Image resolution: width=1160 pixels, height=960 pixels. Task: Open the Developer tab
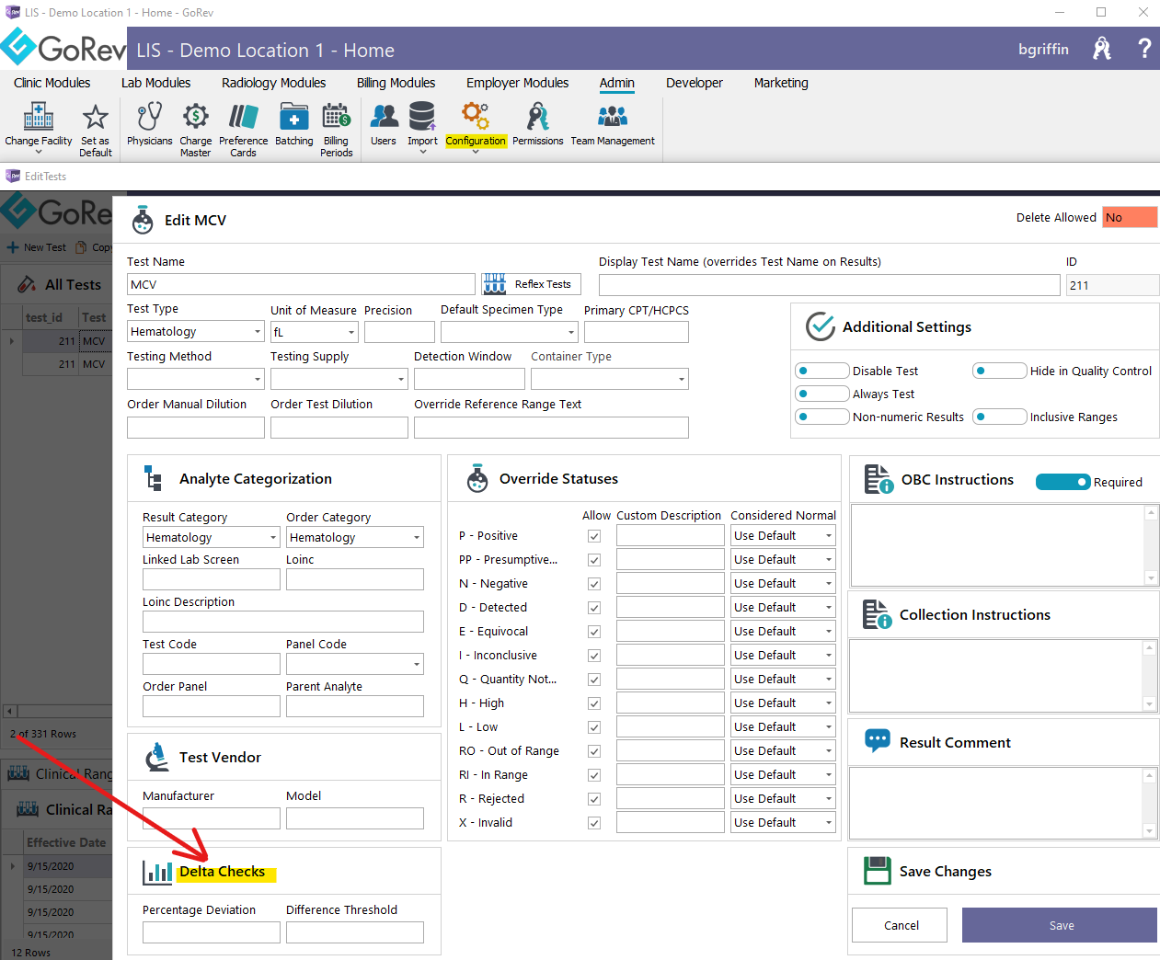pyautogui.click(x=695, y=83)
